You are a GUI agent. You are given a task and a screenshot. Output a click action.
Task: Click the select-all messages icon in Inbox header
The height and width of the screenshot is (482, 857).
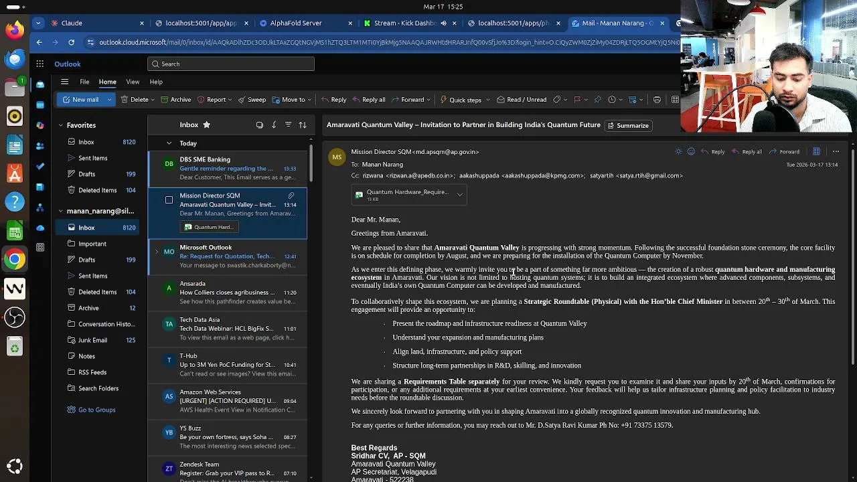pyautogui.click(x=260, y=125)
